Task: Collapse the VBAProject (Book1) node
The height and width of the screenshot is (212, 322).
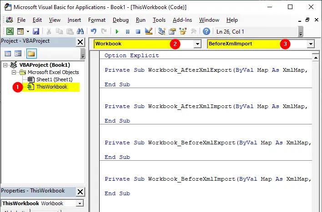Action: [x=5, y=65]
